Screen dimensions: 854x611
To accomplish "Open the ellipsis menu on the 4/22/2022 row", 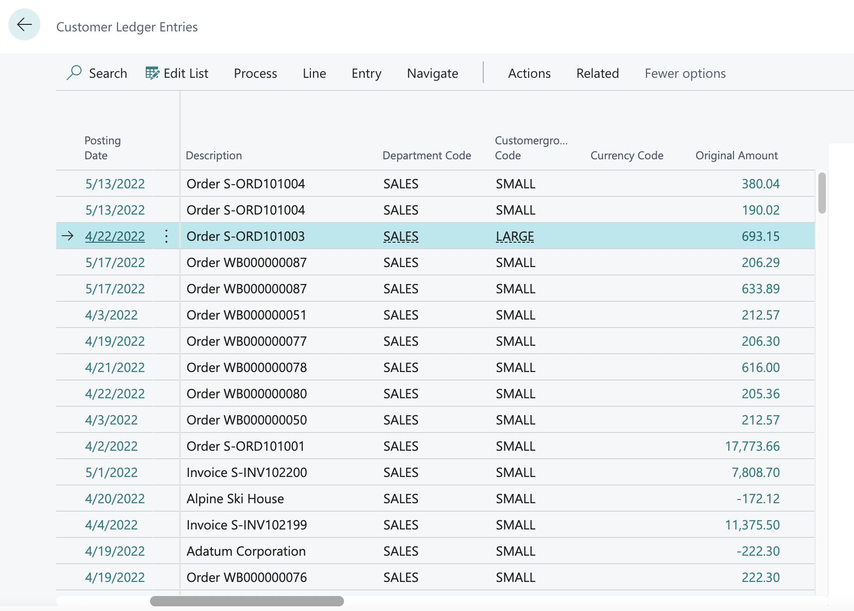I will coord(166,236).
